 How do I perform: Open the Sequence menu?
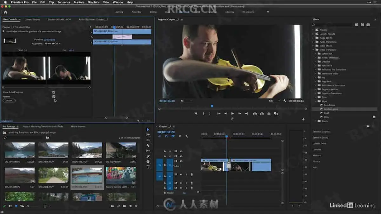pos(64,2)
